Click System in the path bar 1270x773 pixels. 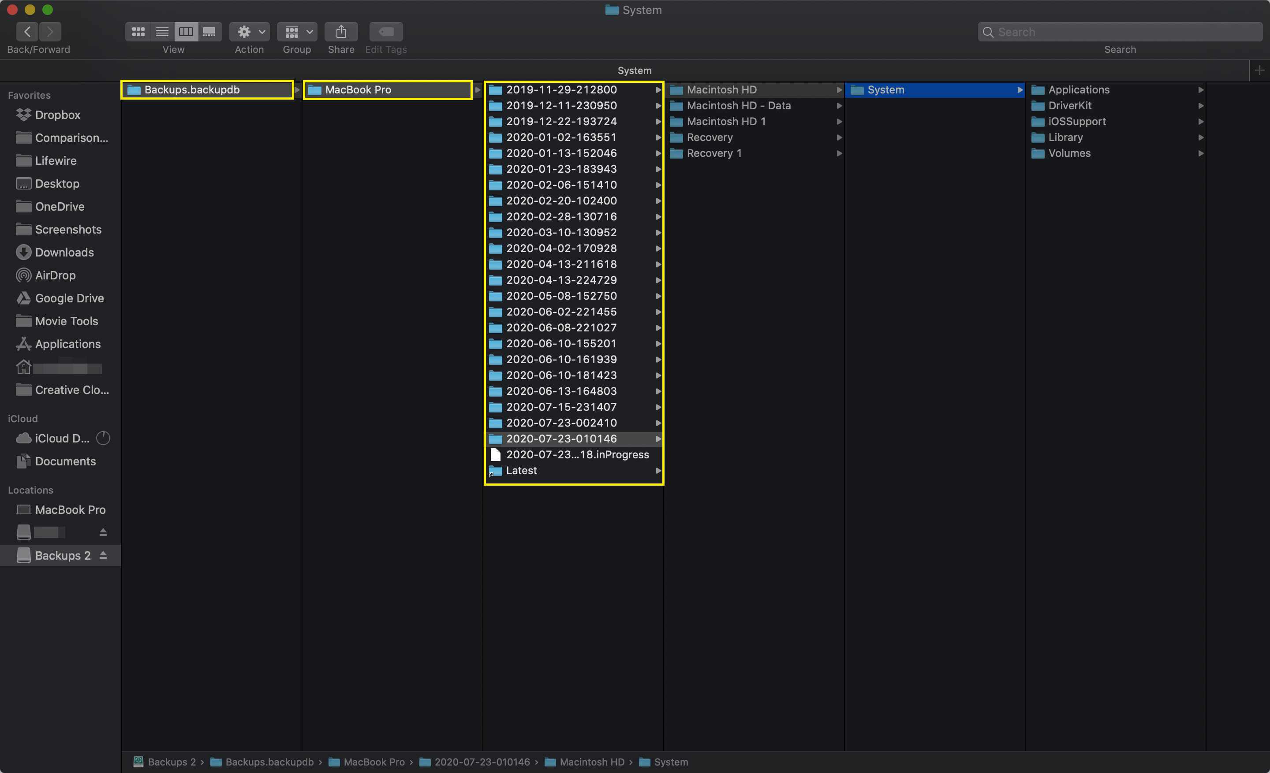click(663, 762)
